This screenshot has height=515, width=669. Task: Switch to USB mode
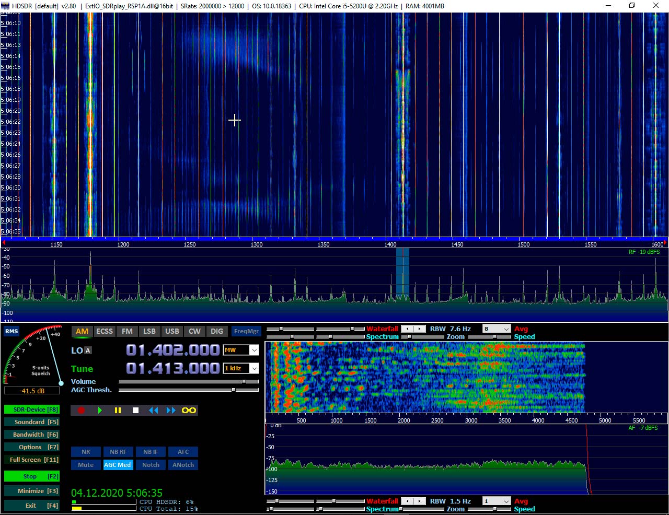172,331
